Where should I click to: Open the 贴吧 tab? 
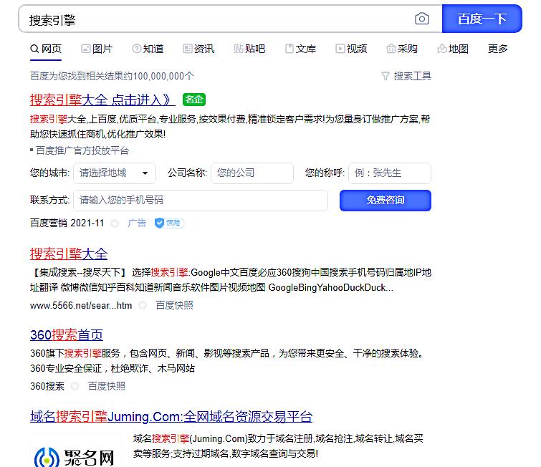(249, 49)
